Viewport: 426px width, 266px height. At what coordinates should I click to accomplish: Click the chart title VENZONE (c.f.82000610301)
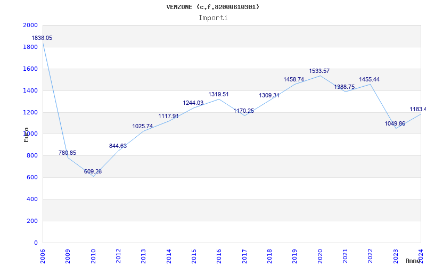point(212,7)
